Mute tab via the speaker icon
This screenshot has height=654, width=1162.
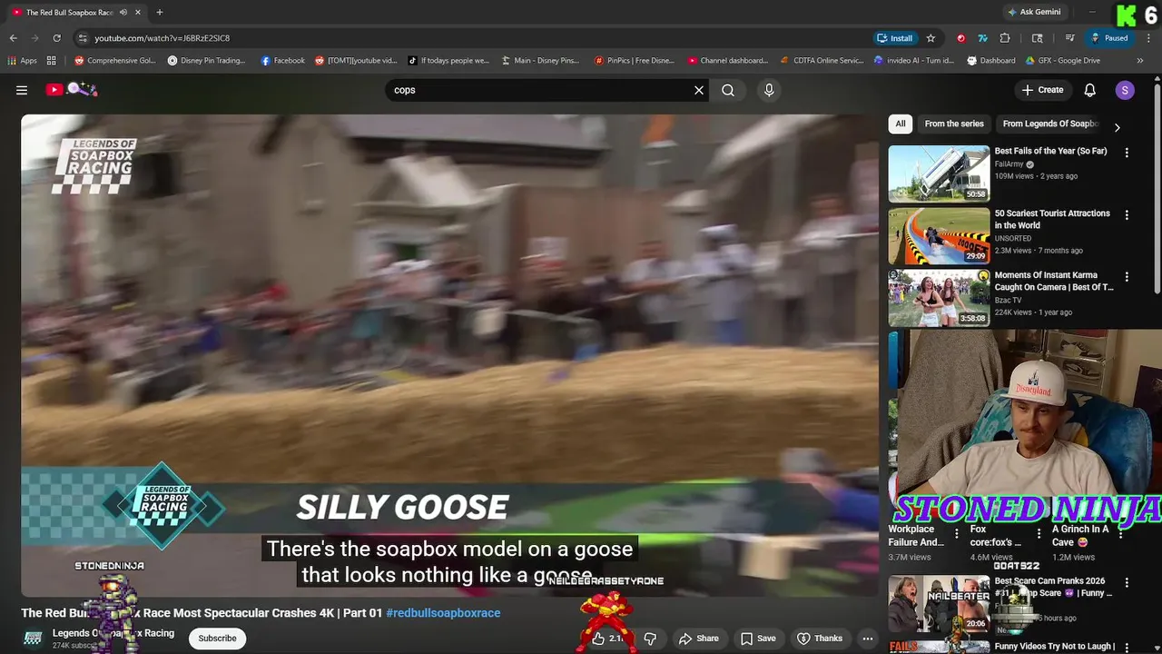coord(123,13)
